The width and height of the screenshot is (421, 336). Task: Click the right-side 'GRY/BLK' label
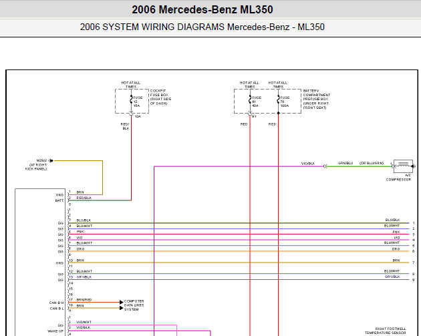pos(392,277)
